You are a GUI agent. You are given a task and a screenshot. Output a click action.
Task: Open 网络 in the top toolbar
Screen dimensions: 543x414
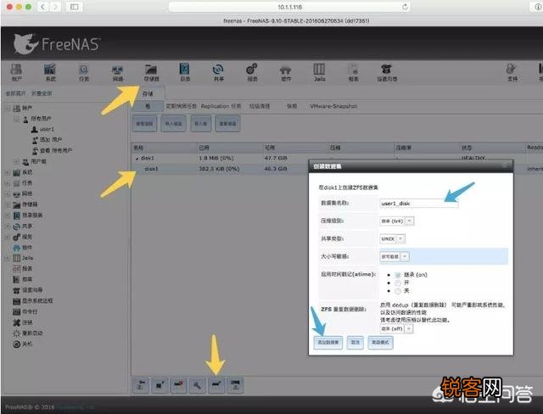click(117, 72)
